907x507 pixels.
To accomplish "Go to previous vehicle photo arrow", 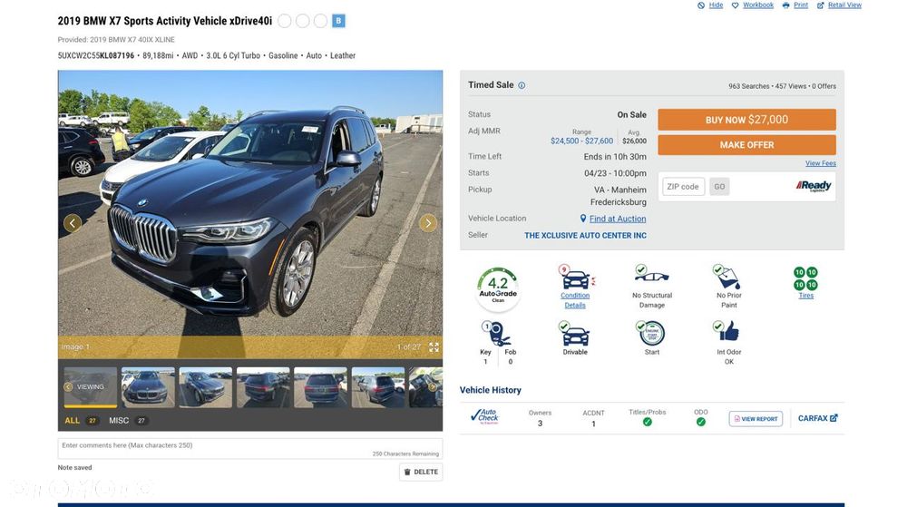I will (x=73, y=222).
